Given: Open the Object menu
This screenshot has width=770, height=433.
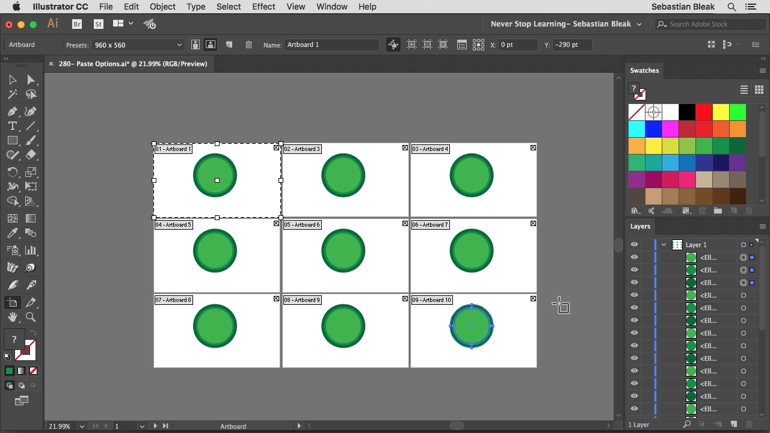Looking at the screenshot, I should point(162,7).
